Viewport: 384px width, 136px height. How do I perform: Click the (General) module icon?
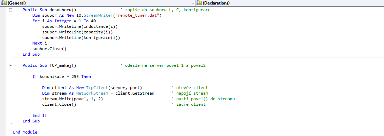click(4, 3)
